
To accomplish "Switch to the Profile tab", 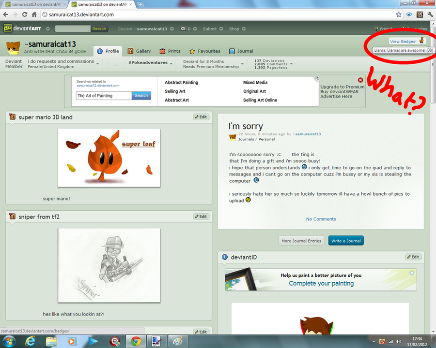I will (108, 51).
